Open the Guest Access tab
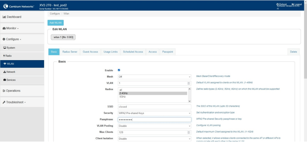 (90, 52)
